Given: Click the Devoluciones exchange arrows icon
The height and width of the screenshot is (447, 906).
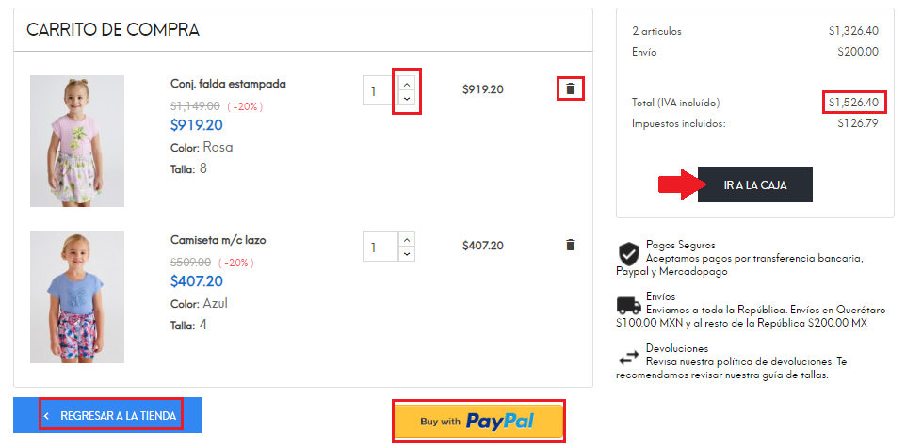Looking at the screenshot, I should tap(628, 358).
